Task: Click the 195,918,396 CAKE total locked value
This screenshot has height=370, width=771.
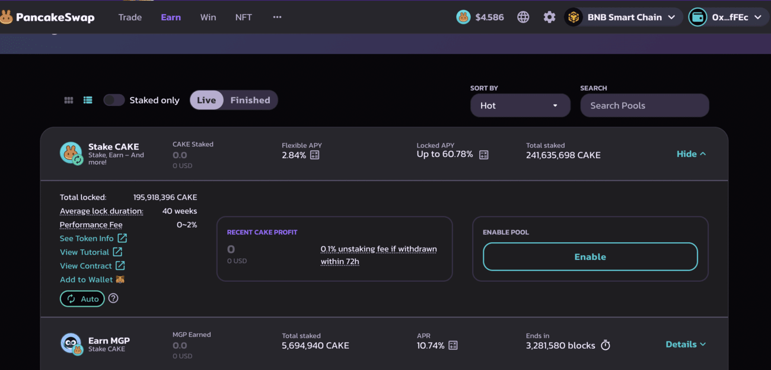Action: pos(165,197)
